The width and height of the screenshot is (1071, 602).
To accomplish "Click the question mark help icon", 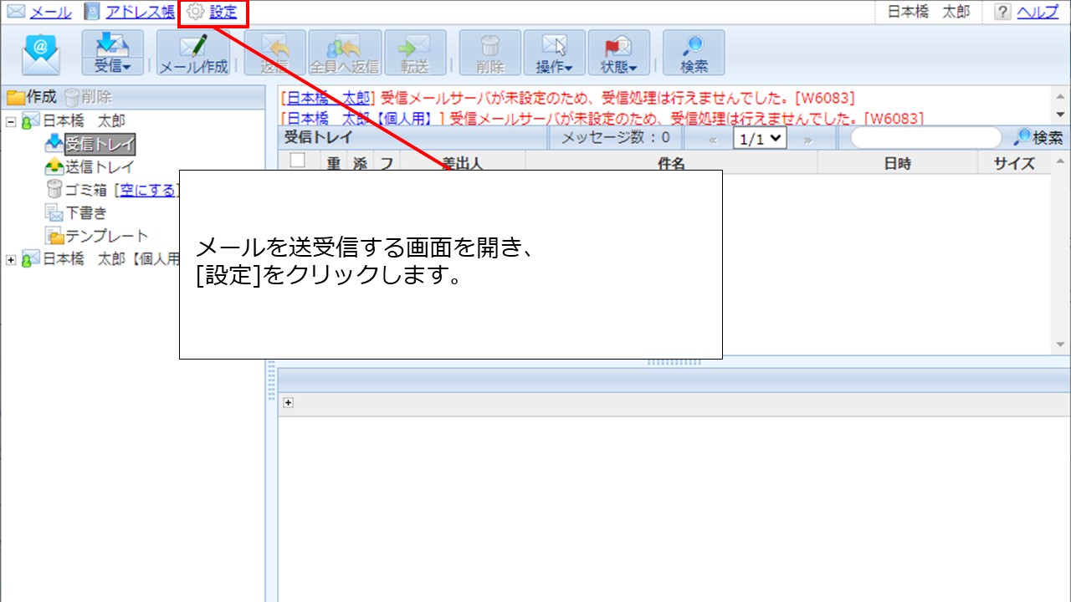I will coord(1002,13).
